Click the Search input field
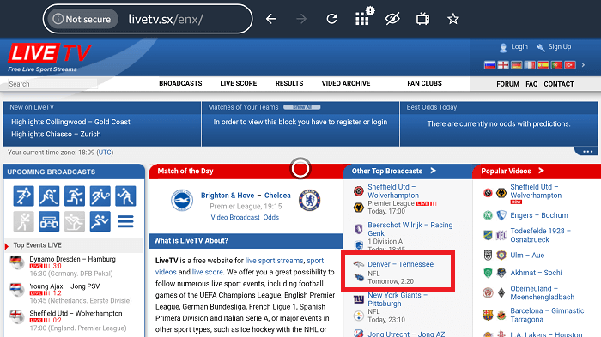 [x=52, y=84]
